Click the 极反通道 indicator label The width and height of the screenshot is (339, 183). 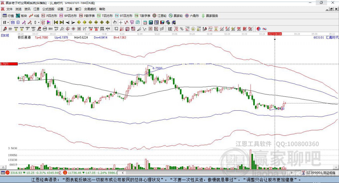pyautogui.click(x=24, y=37)
